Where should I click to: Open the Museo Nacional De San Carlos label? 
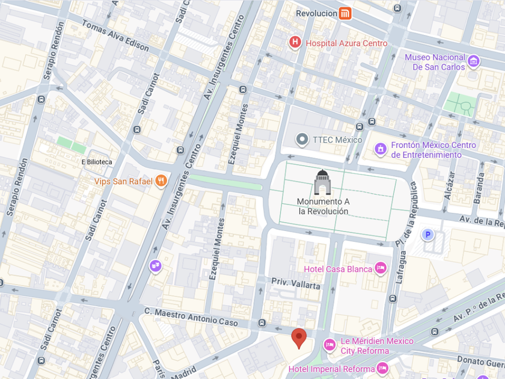click(x=435, y=62)
